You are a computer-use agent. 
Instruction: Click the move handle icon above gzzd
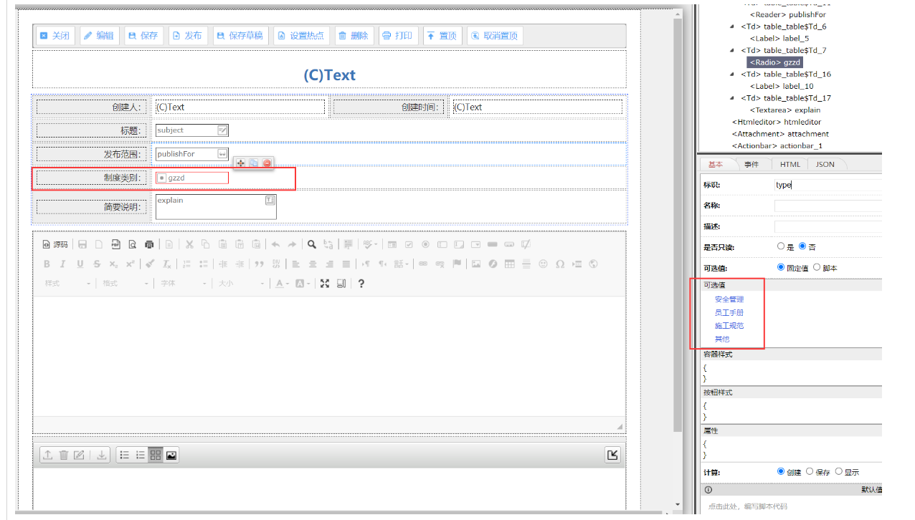[241, 163]
